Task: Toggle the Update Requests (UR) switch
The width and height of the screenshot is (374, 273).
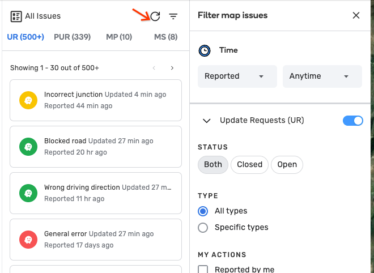Action: (353, 121)
